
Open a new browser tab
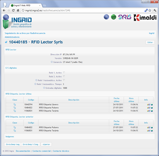(x=44, y=6)
